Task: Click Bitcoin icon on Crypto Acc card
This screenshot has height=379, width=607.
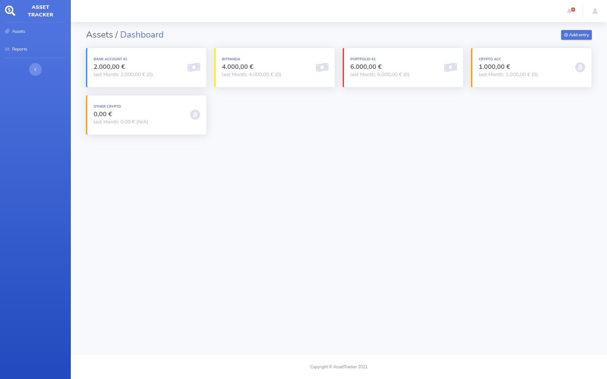Action: click(x=580, y=67)
